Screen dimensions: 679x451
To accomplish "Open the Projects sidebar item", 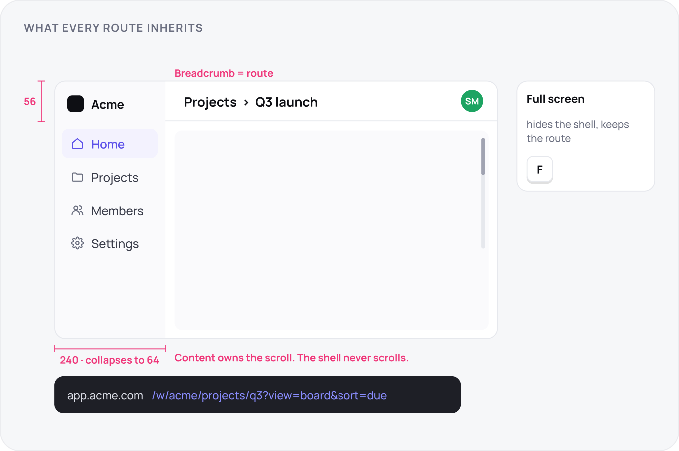I will (x=110, y=177).
